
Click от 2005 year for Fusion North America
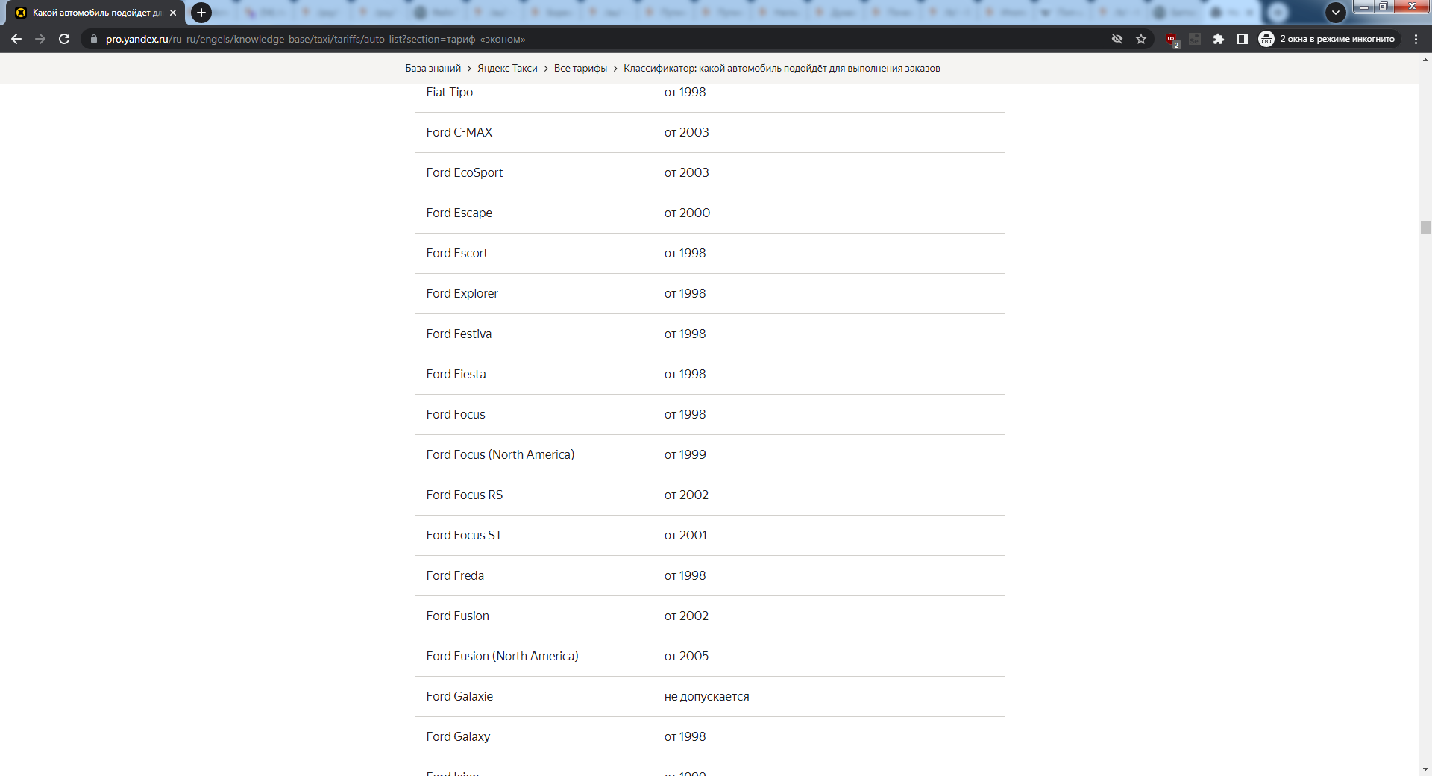click(686, 656)
